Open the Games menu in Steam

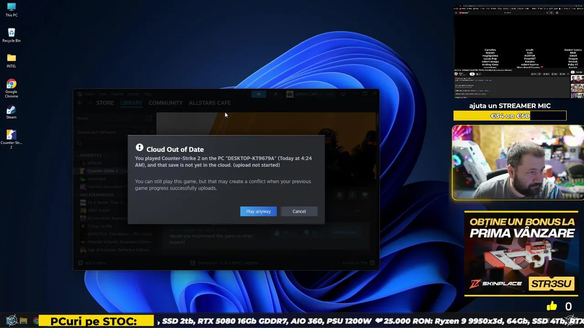(x=133, y=94)
